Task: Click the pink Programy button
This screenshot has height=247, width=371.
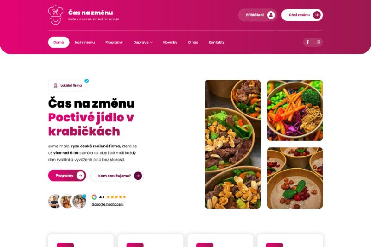Action: [67, 176]
